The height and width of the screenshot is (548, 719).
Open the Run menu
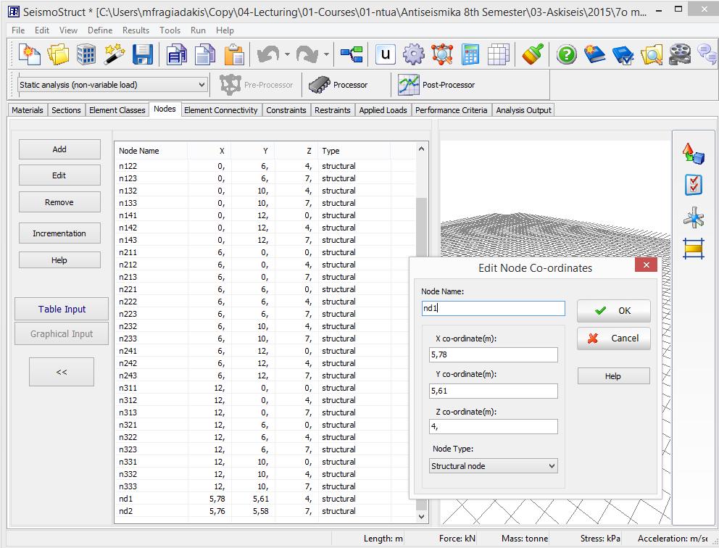(x=198, y=30)
